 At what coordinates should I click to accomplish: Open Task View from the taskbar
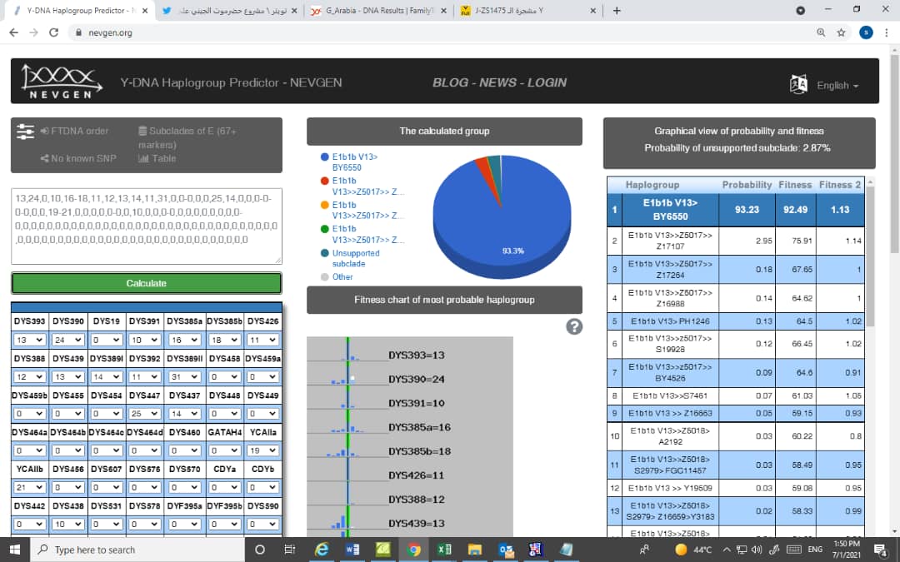[x=290, y=550]
